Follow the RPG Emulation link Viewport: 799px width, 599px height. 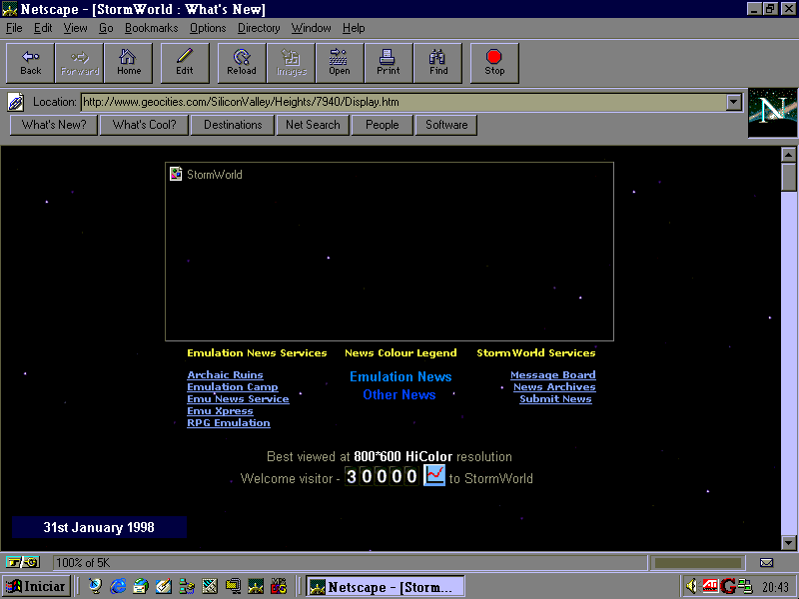click(229, 422)
